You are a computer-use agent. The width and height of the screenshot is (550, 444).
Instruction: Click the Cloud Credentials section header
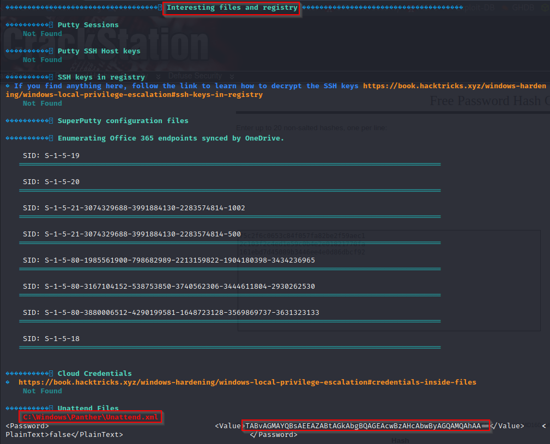point(94,374)
